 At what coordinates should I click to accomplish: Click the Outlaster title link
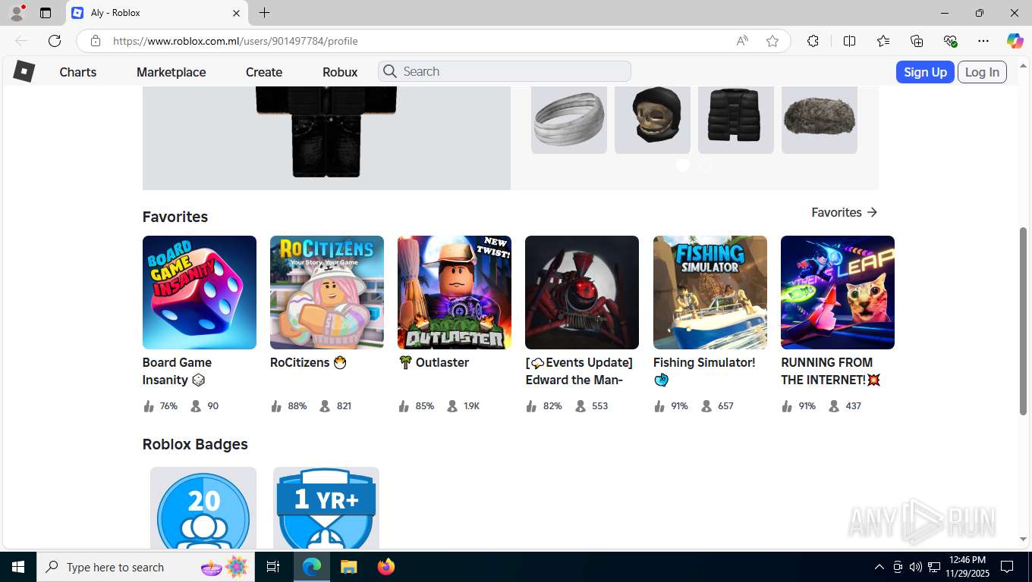pyautogui.click(x=433, y=363)
